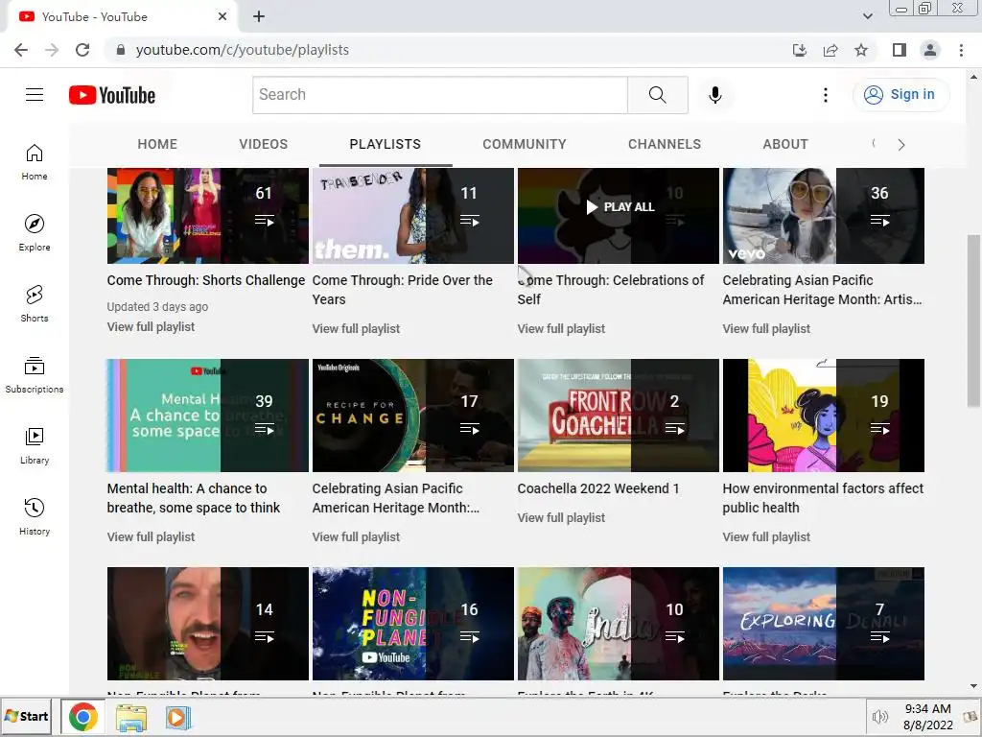Show next channel tabs with right chevron
The image size is (982, 737).
901,145
